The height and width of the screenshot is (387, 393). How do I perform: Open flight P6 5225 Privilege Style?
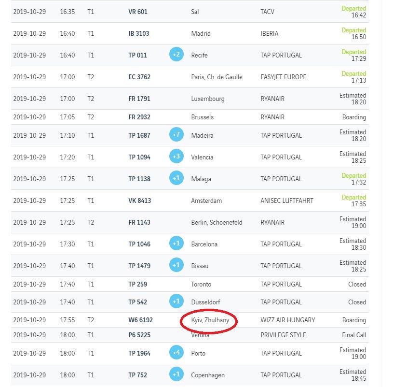[139, 335]
